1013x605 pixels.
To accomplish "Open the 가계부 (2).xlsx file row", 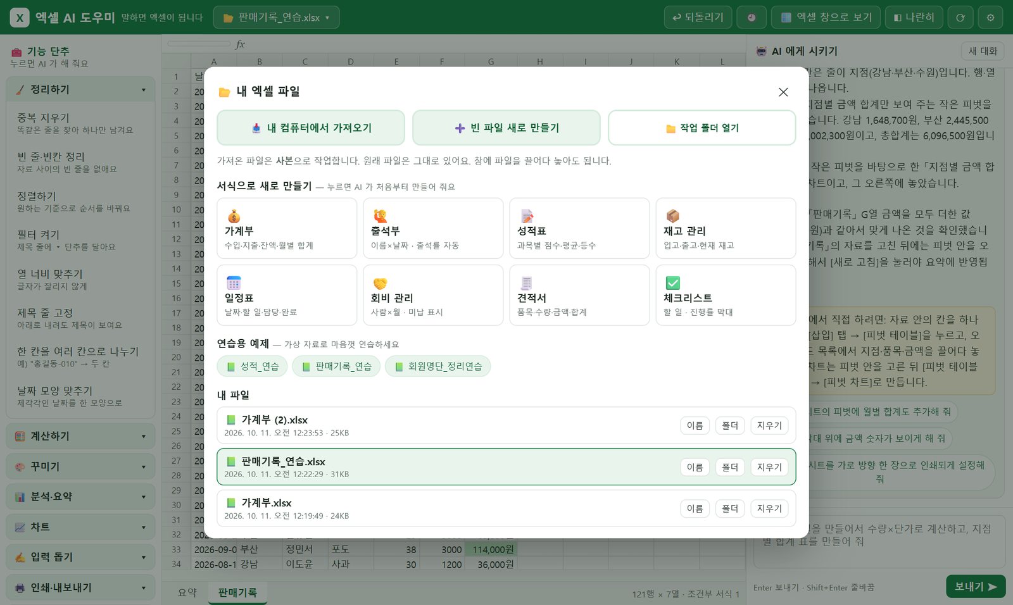I will 507,425.
